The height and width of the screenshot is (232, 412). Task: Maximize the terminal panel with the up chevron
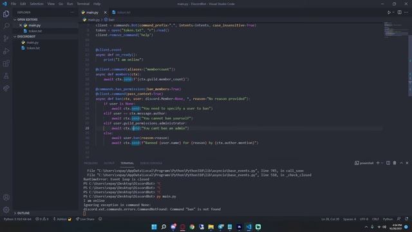[401, 163]
